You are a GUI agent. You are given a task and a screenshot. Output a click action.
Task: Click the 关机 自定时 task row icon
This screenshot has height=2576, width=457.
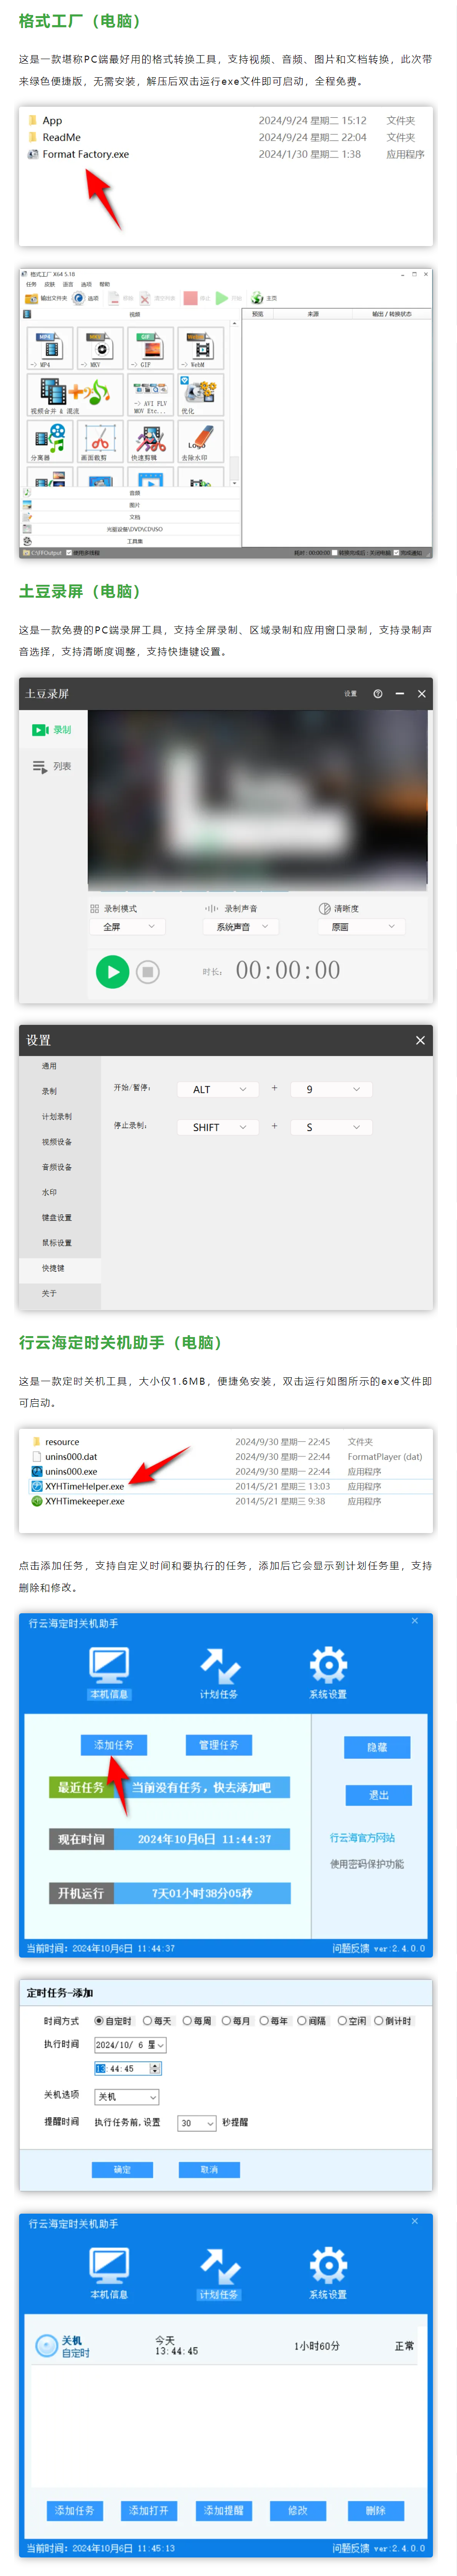point(46,2345)
